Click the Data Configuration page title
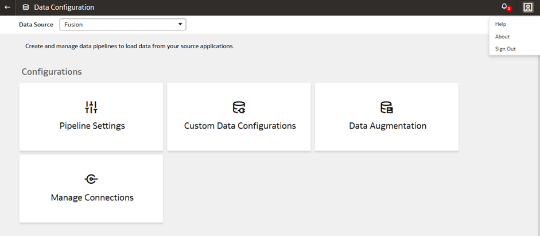 click(x=64, y=7)
